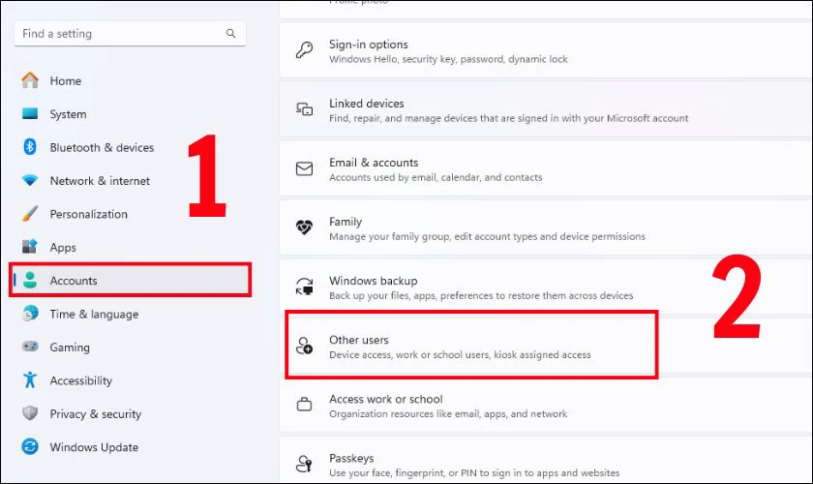Image resolution: width=813 pixels, height=484 pixels.
Task: Click the Email & accounts envelope icon
Action: [x=304, y=168]
